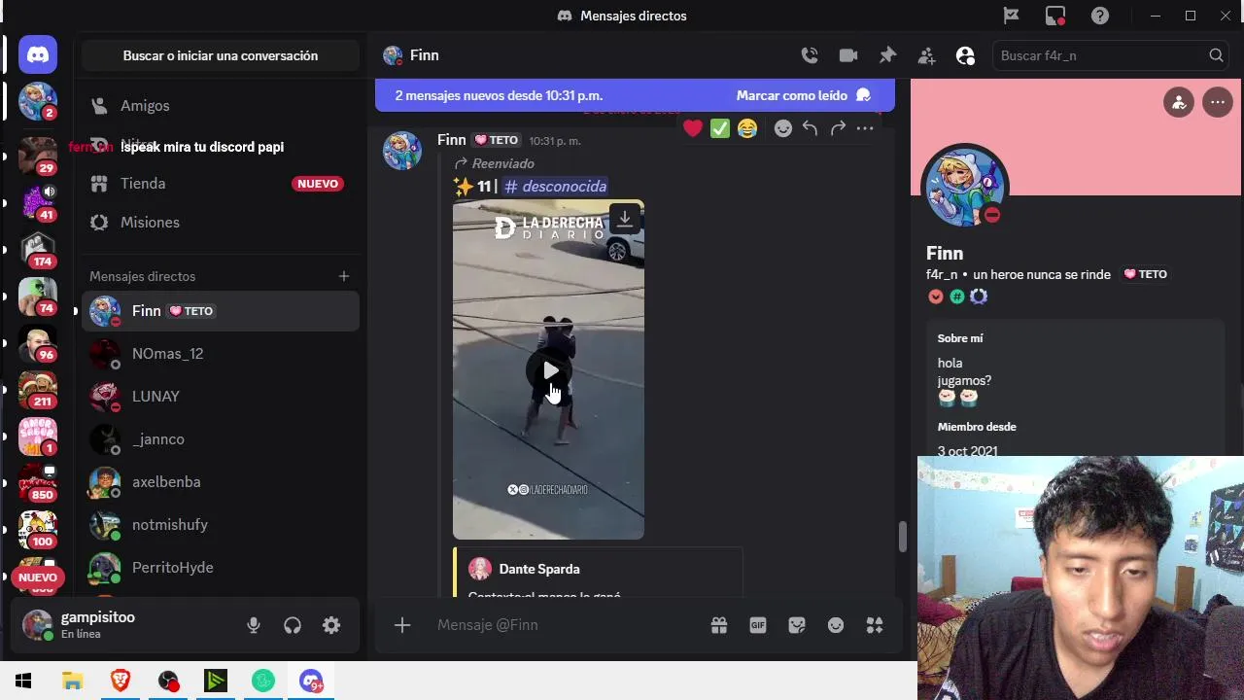1244x700 pixels.
Task: Click Mensaje @Finn text box
Action: point(564,625)
